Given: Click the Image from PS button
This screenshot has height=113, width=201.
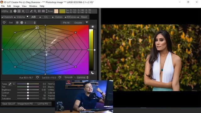Looking at the screenshot, I should pyautogui.click(x=25, y=104).
